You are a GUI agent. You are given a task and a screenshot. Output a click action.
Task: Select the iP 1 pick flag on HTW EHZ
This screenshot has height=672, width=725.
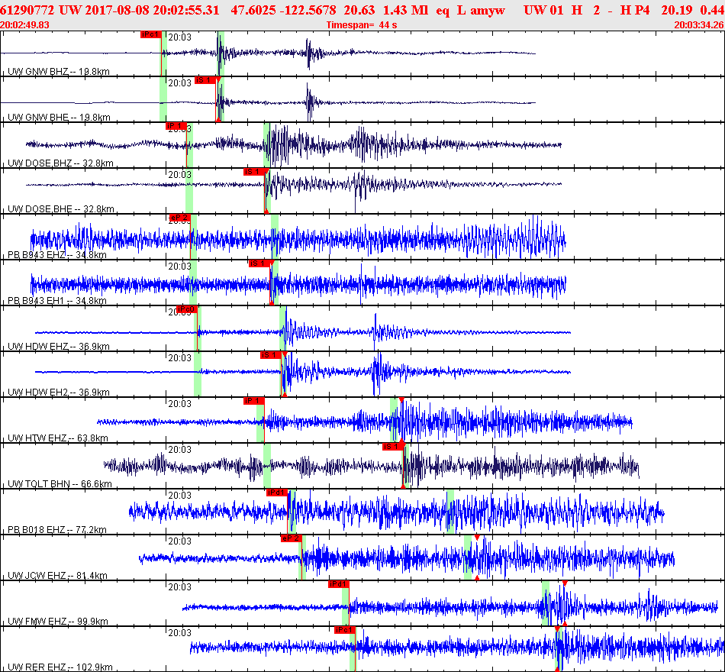254,401
